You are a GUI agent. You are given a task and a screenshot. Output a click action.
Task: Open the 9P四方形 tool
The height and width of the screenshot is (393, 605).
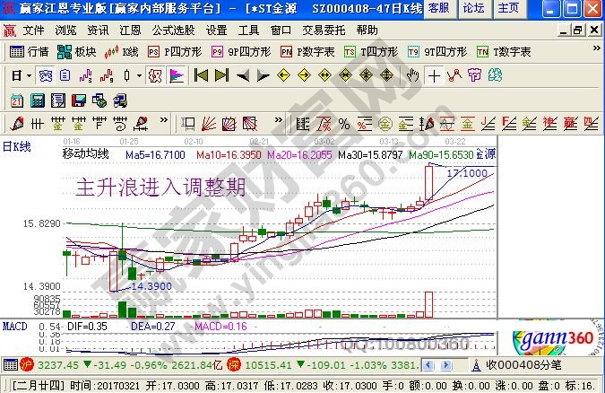pos(241,52)
